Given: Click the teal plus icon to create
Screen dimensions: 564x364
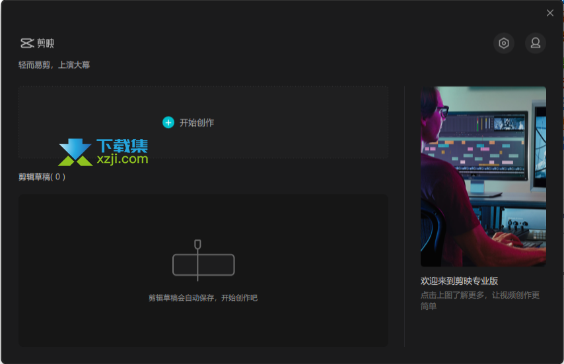Looking at the screenshot, I should click(x=168, y=123).
